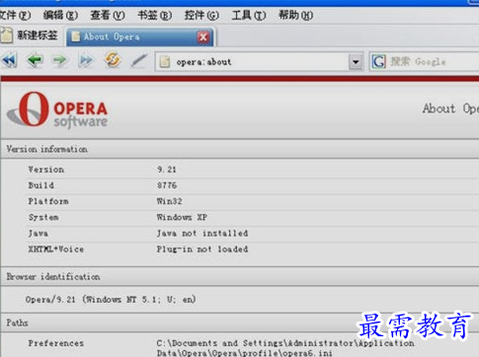479x357 pixels.
Task: Open the 帮助(H) menu
Action: (295, 15)
